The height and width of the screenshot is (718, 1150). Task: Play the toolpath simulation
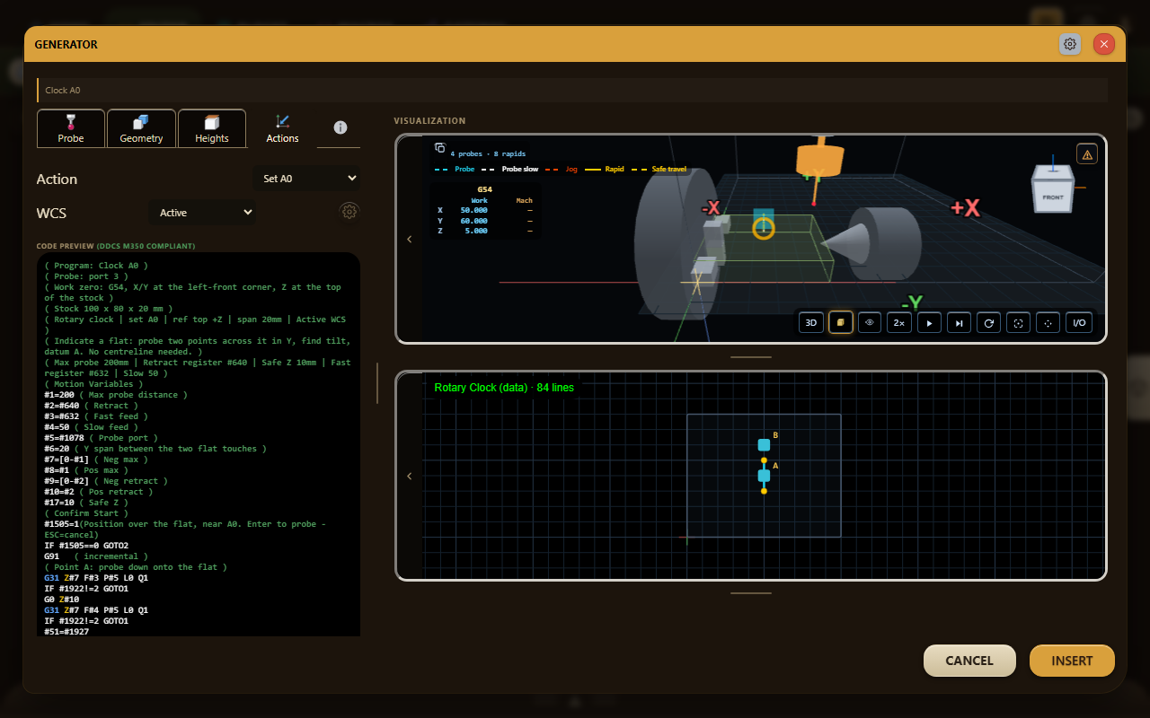pyautogui.click(x=929, y=322)
